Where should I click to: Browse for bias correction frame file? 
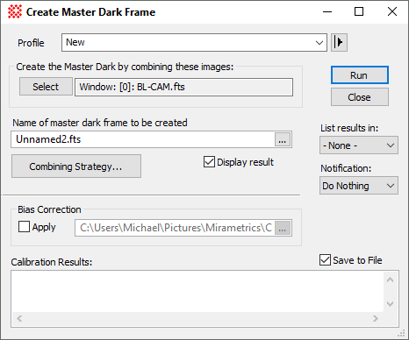[283, 228]
